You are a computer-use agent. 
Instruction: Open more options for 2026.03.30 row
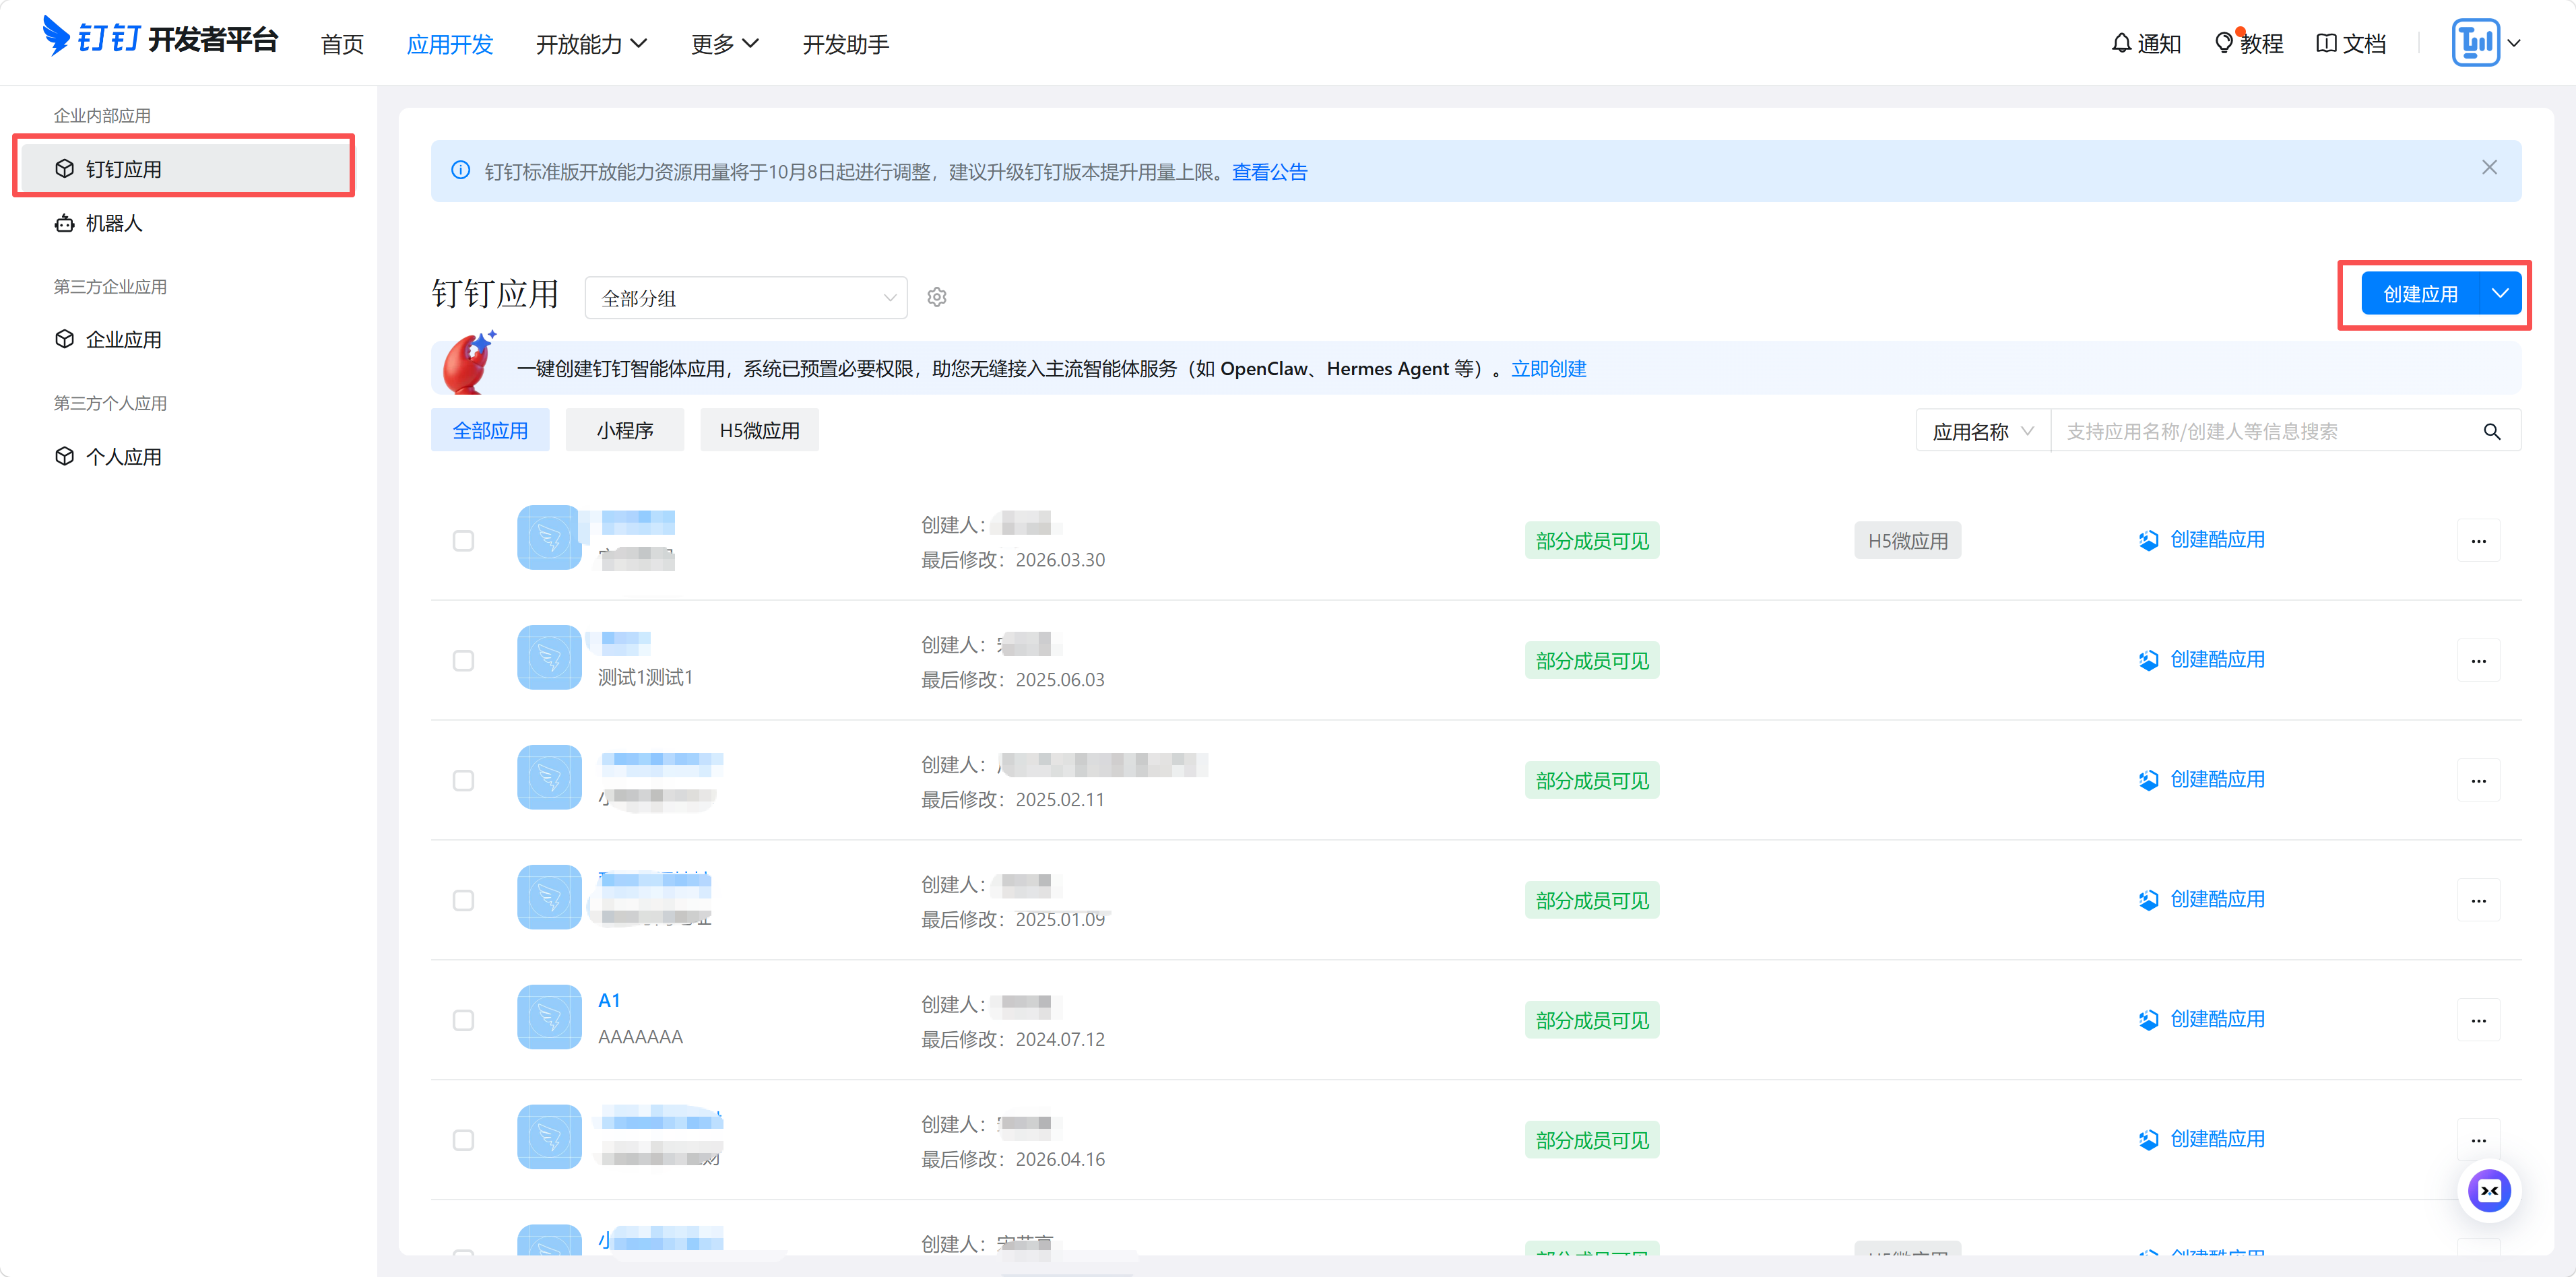[x=2478, y=541]
